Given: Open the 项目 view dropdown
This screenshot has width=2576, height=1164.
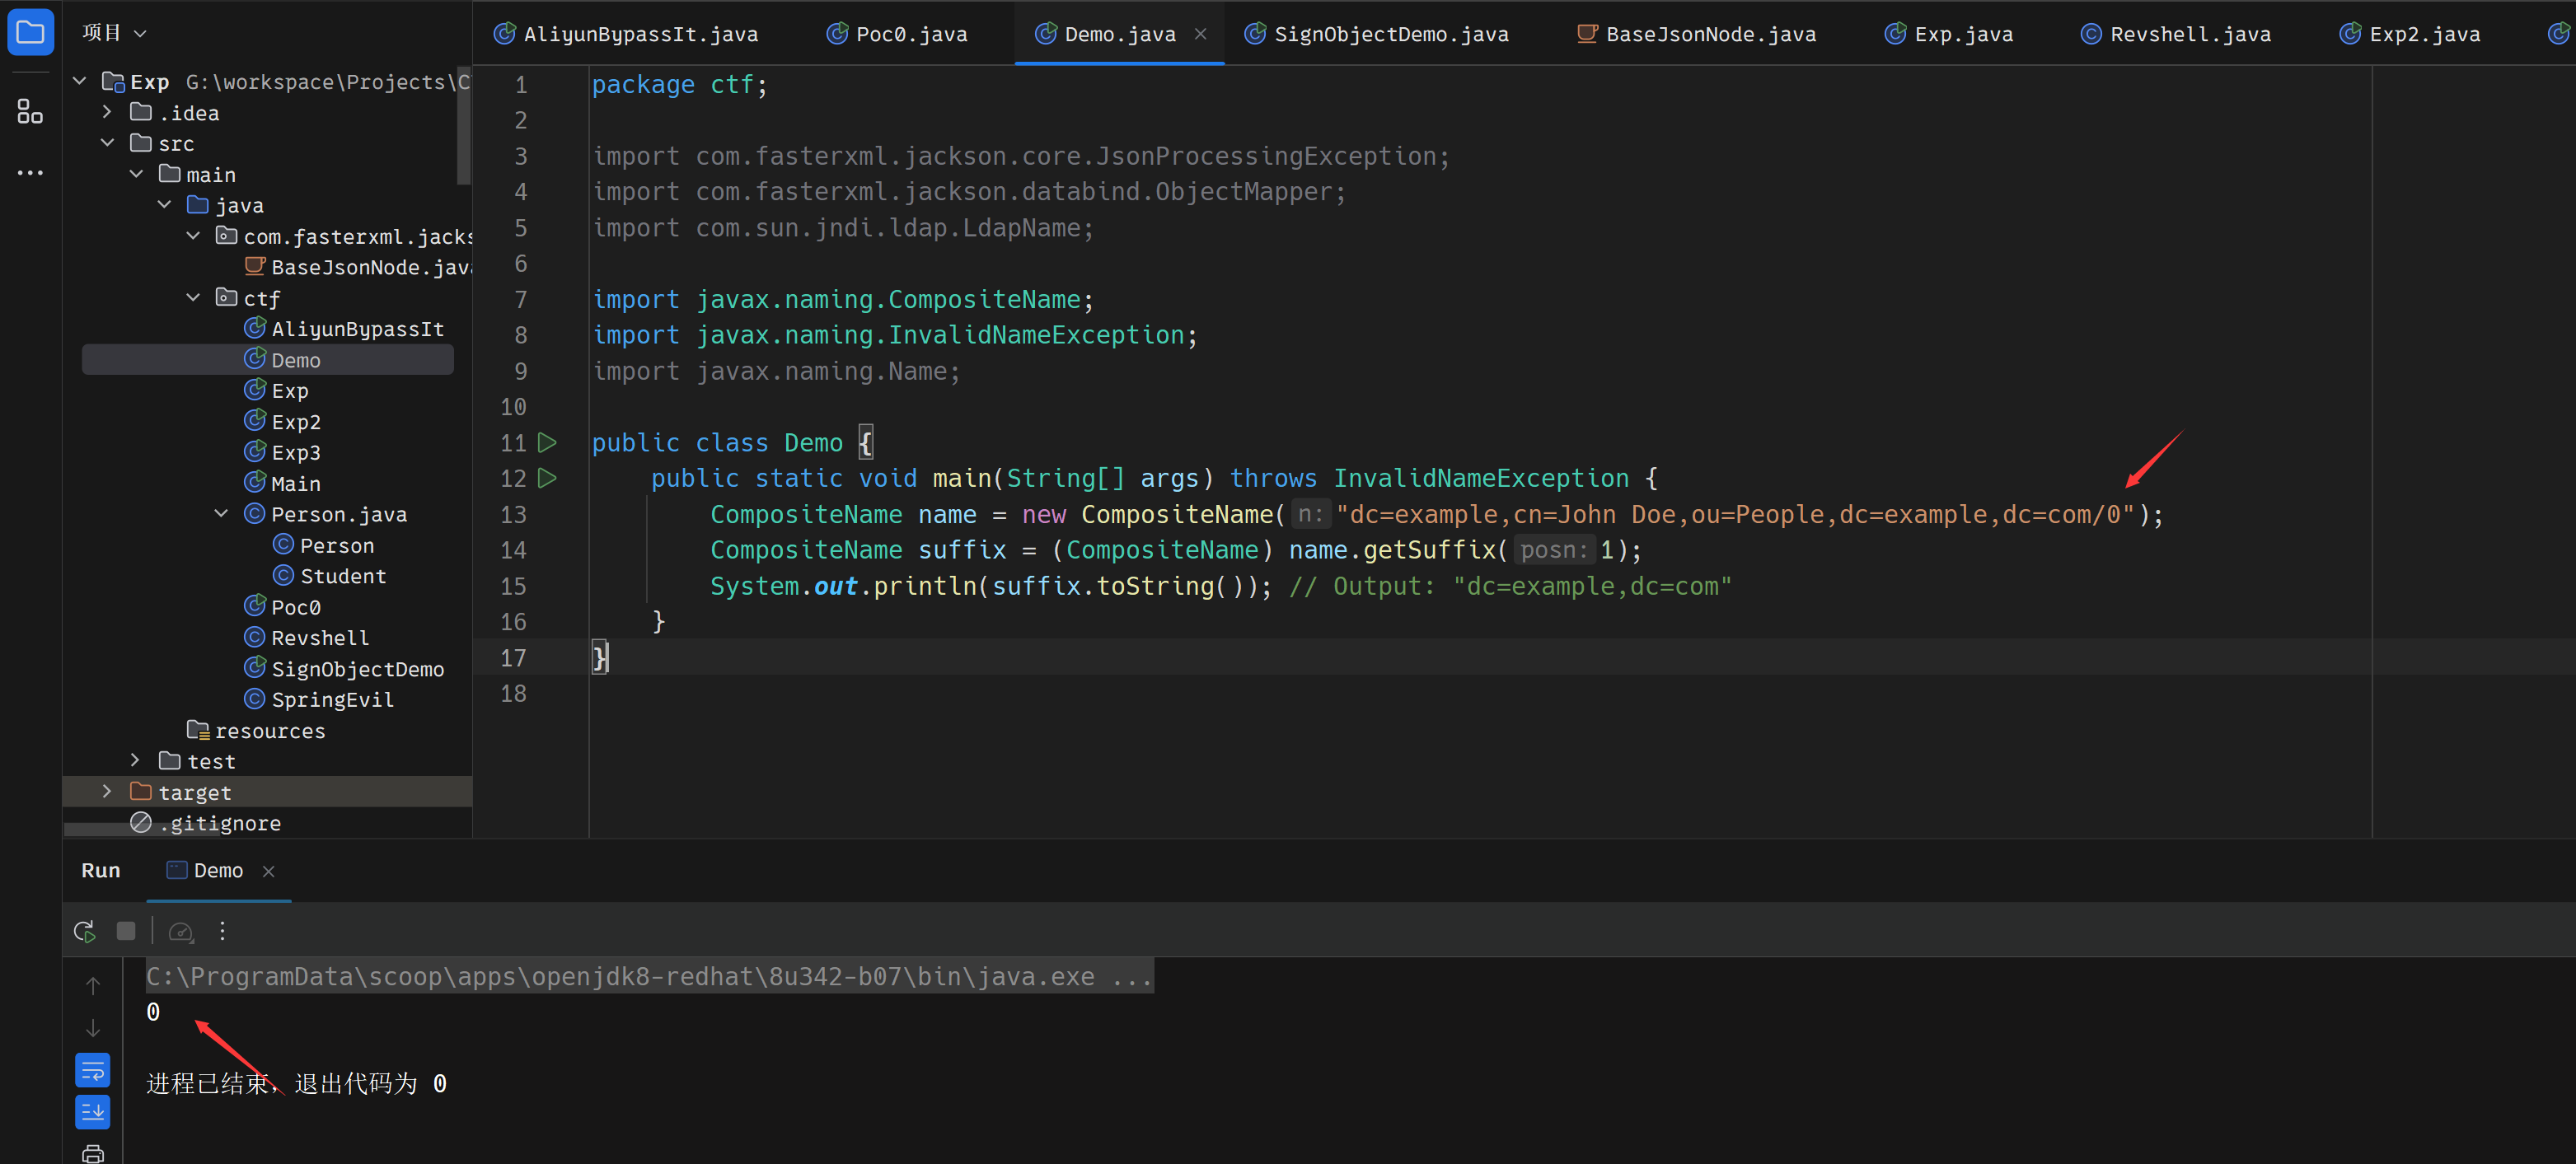Looking at the screenshot, I should coord(114,33).
